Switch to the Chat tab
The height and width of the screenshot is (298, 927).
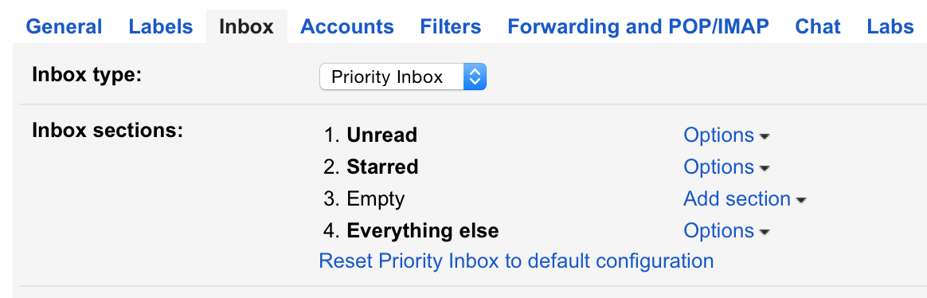pyautogui.click(x=818, y=26)
